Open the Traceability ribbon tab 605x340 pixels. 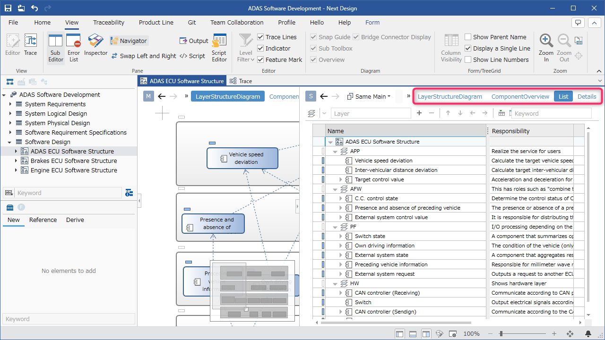[109, 22]
